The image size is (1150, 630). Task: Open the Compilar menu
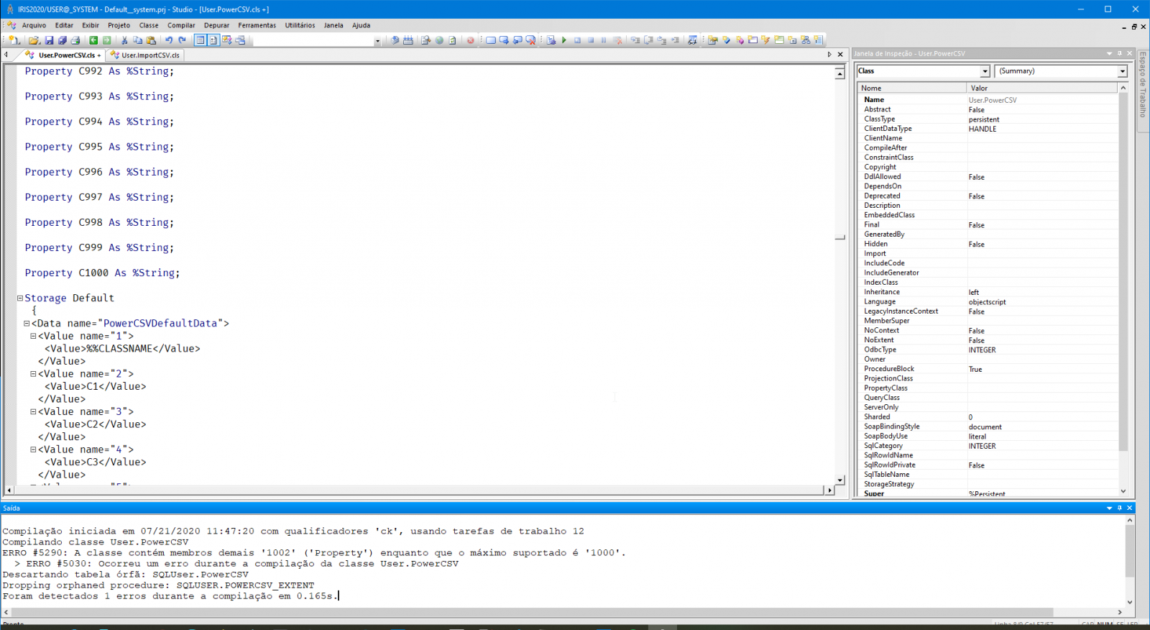click(x=181, y=25)
